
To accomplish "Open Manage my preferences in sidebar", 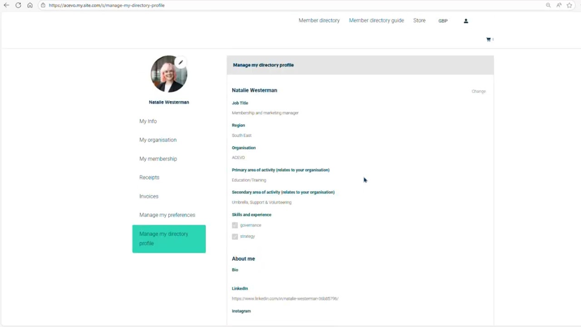I will [167, 215].
